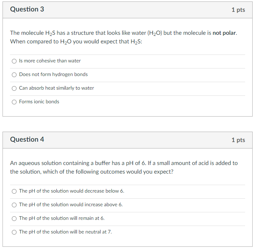Click the 'Question 3' header title
Image resolution: width=267 pixels, height=250 pixels.
coord(27,9)
